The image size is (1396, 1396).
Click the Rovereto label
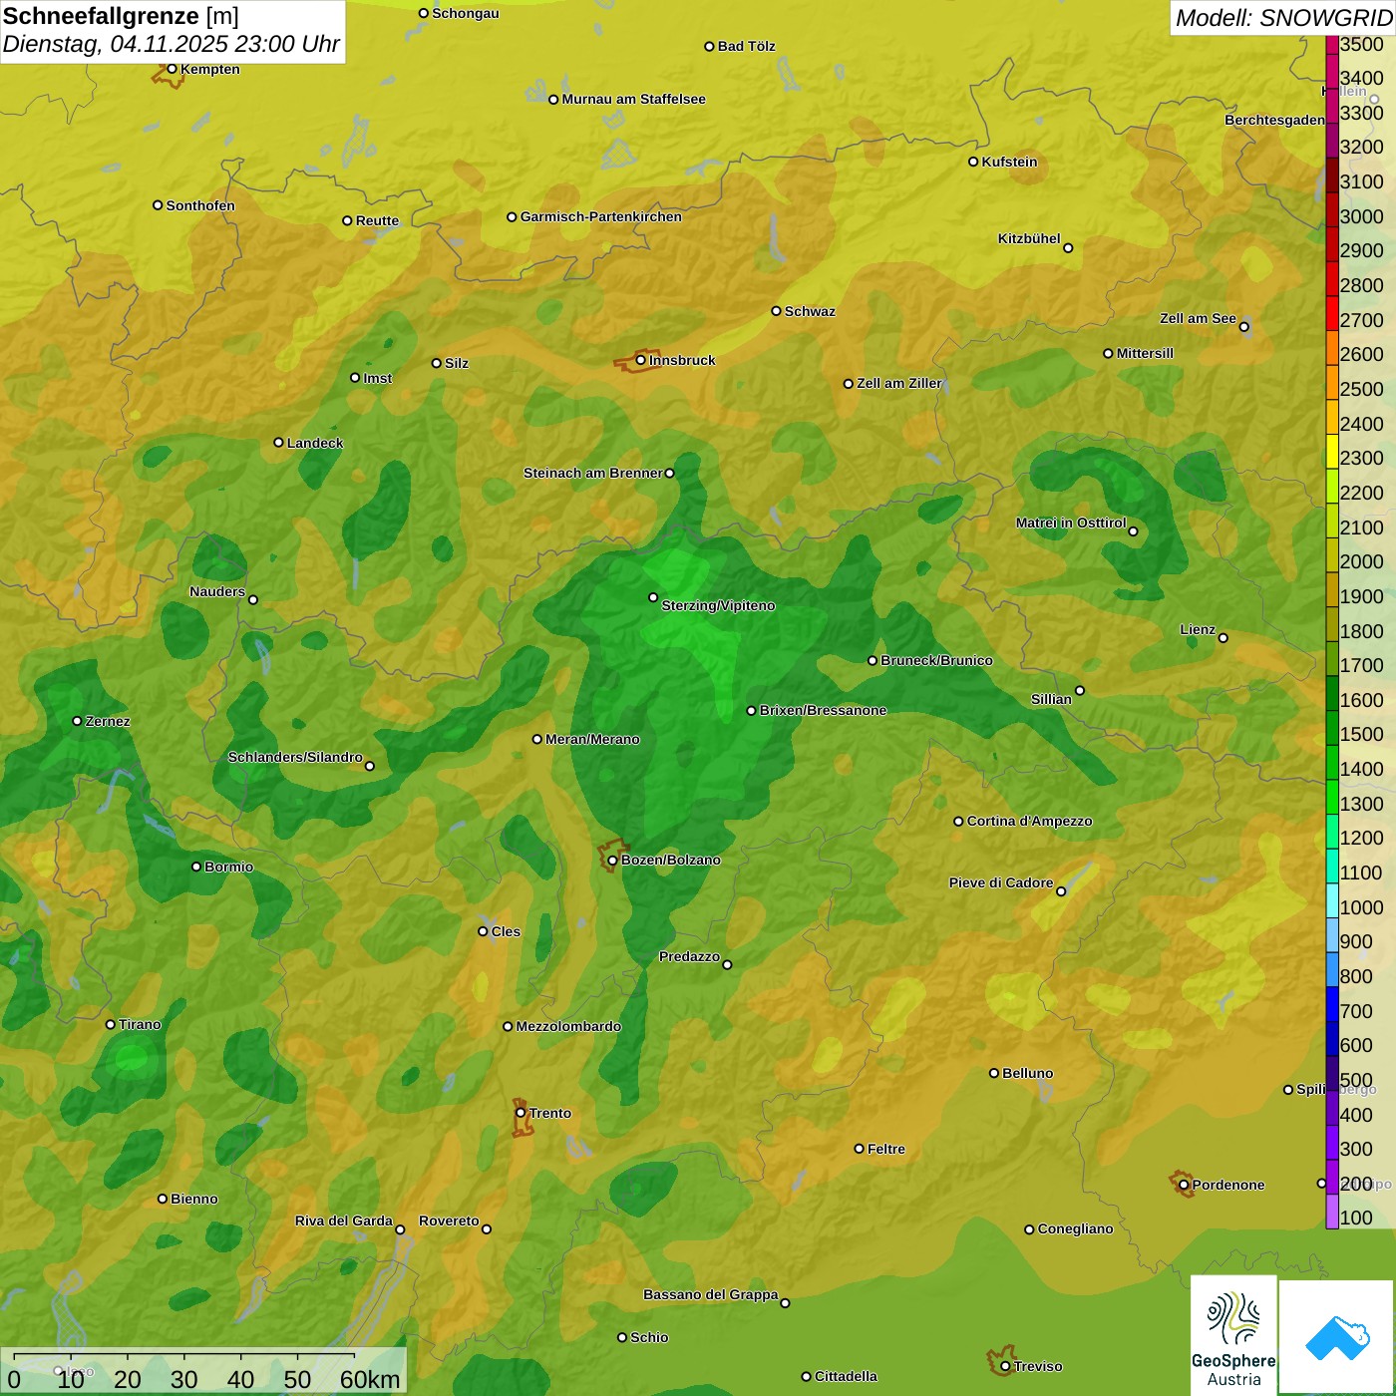pyautogui.click(x=450, y=1221)
